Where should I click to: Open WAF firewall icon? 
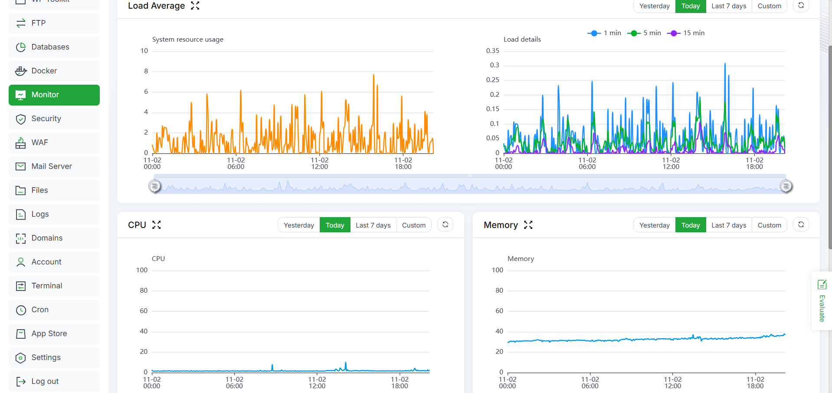21,142
